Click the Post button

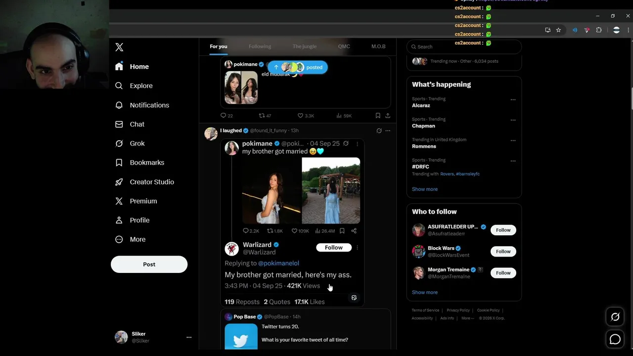[x=149, y=264]
